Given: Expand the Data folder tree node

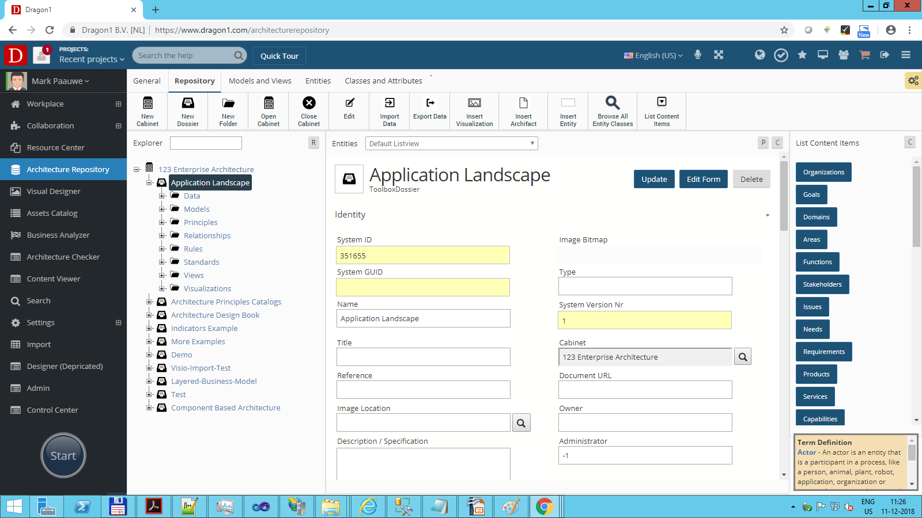Looking at the screenshot, I should [162, 196].
